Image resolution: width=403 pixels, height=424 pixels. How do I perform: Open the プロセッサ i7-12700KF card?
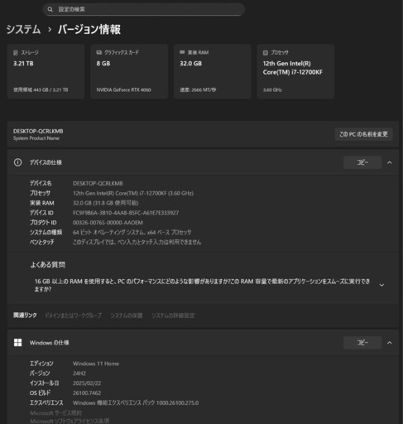(296, 71)
